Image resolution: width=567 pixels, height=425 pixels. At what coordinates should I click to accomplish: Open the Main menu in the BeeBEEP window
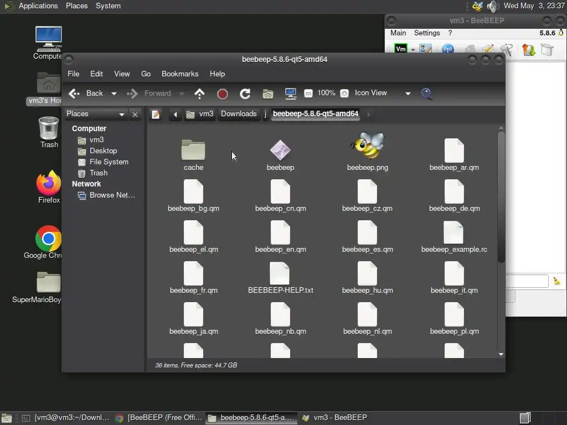[398, 33]
